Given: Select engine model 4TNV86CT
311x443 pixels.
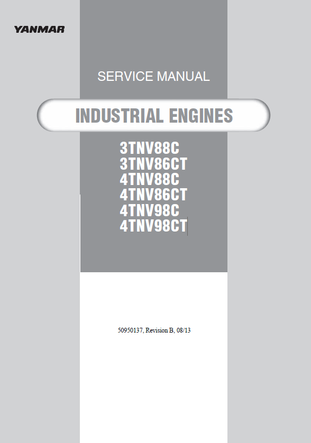Looking at the screenshot, I should (x=153, y=195).
